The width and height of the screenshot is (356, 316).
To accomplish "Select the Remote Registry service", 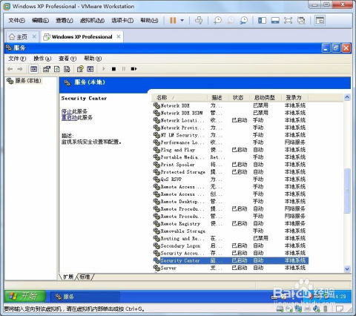I will [230, 224].
